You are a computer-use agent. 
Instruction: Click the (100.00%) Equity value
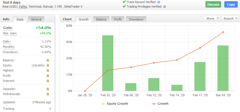pyautogui.click(x=38, y=65)
